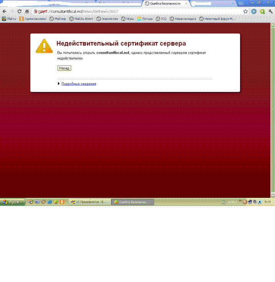Screen dimensions: 275x282
Task: Bookmark this page with star icon
Action: [245, 11]
